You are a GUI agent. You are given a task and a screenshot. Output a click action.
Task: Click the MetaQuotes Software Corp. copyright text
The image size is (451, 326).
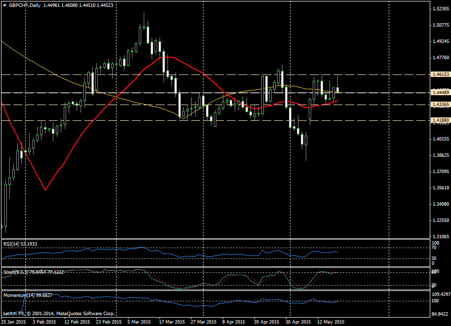coord(59,313)
